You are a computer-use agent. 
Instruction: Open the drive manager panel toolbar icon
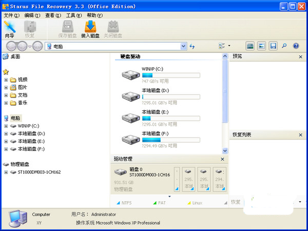(250, 46)
